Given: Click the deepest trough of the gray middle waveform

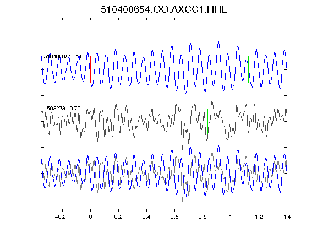Looking at the screenshot, I should pos(183,149).
